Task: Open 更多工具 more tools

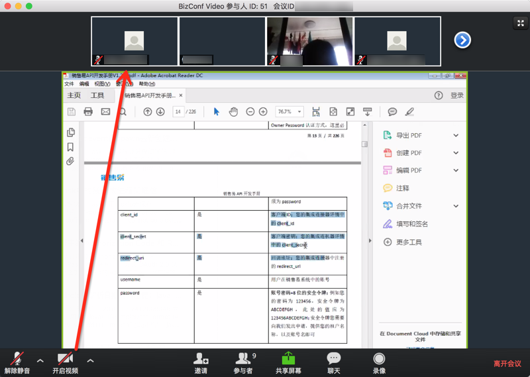Action: coord(403,242)
